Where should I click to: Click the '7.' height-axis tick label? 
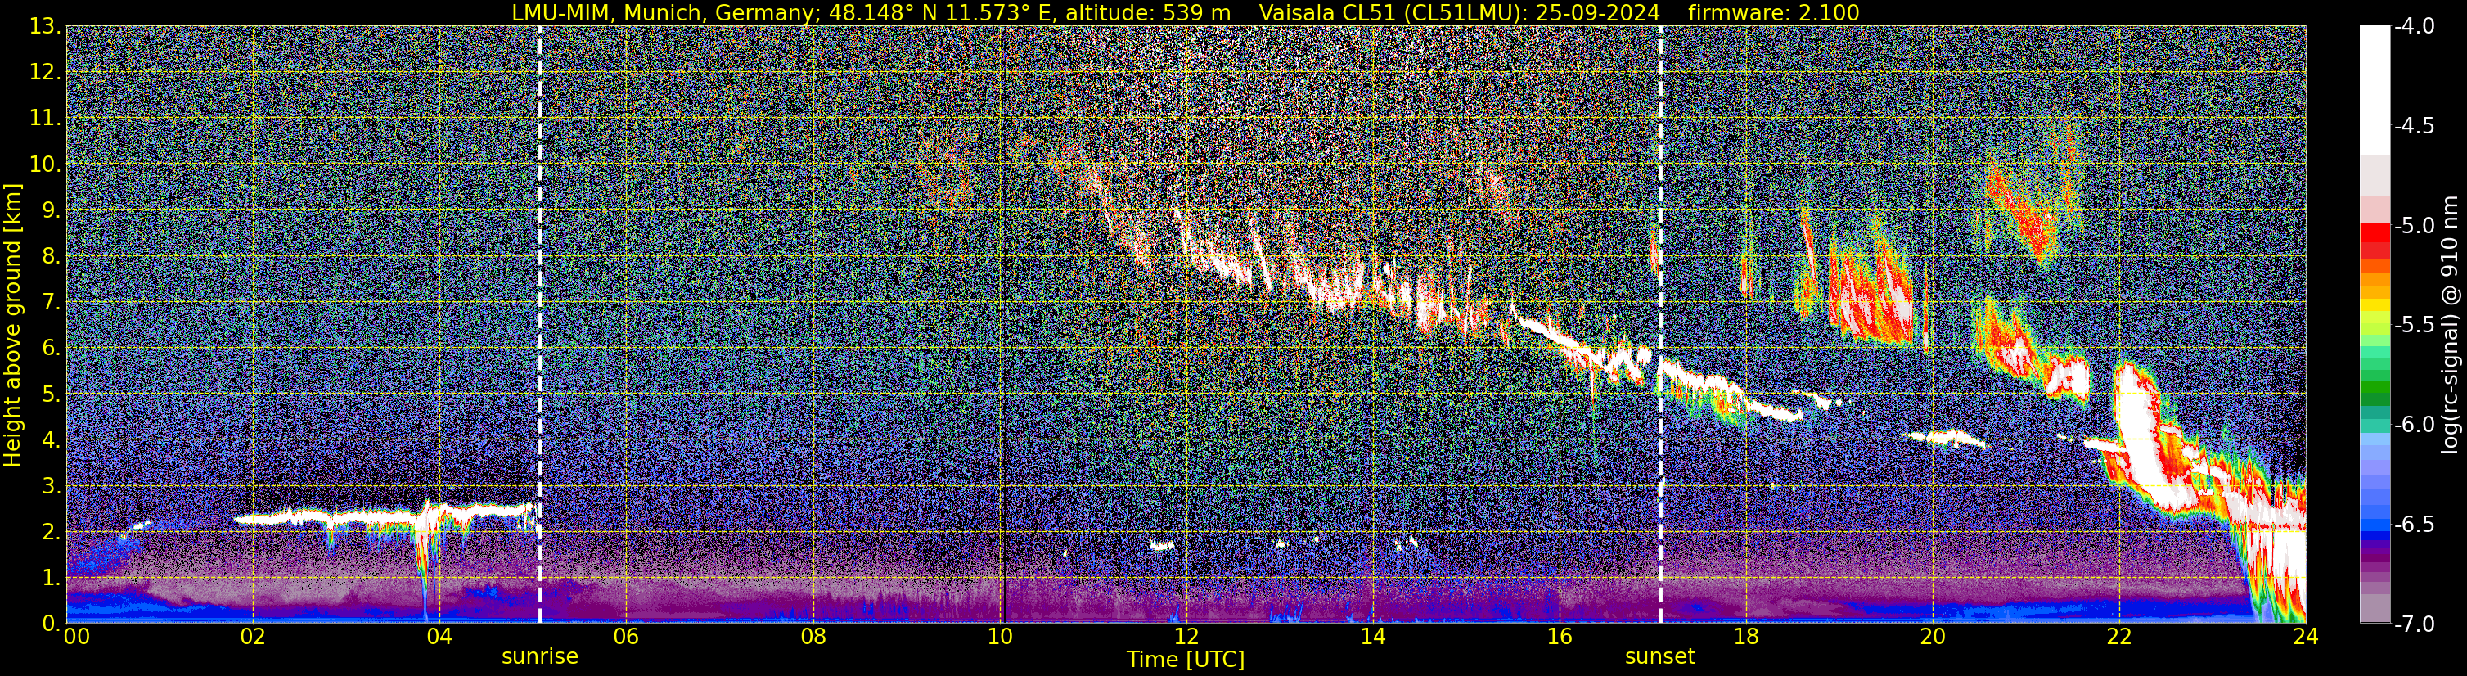pos(51,303)
